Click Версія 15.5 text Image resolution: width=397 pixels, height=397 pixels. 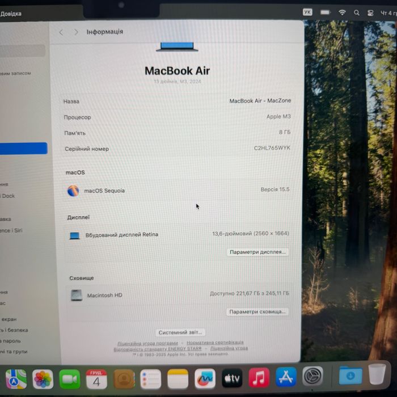pos(275,189)
